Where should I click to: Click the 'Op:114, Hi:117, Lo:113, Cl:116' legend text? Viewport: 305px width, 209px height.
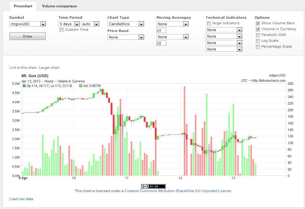[x=49, y=86]
